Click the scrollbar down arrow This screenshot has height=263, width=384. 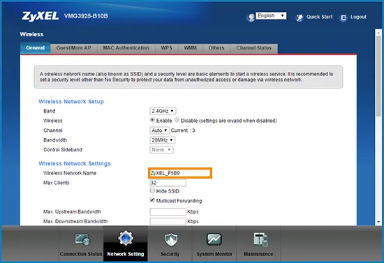[x=378, y=222]
